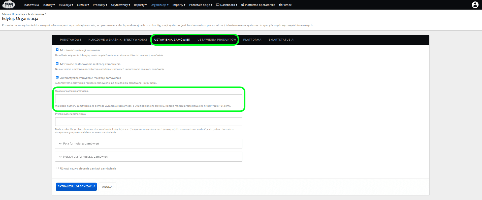
Task: Click the Anuluj button
Action: coord(107,187)
